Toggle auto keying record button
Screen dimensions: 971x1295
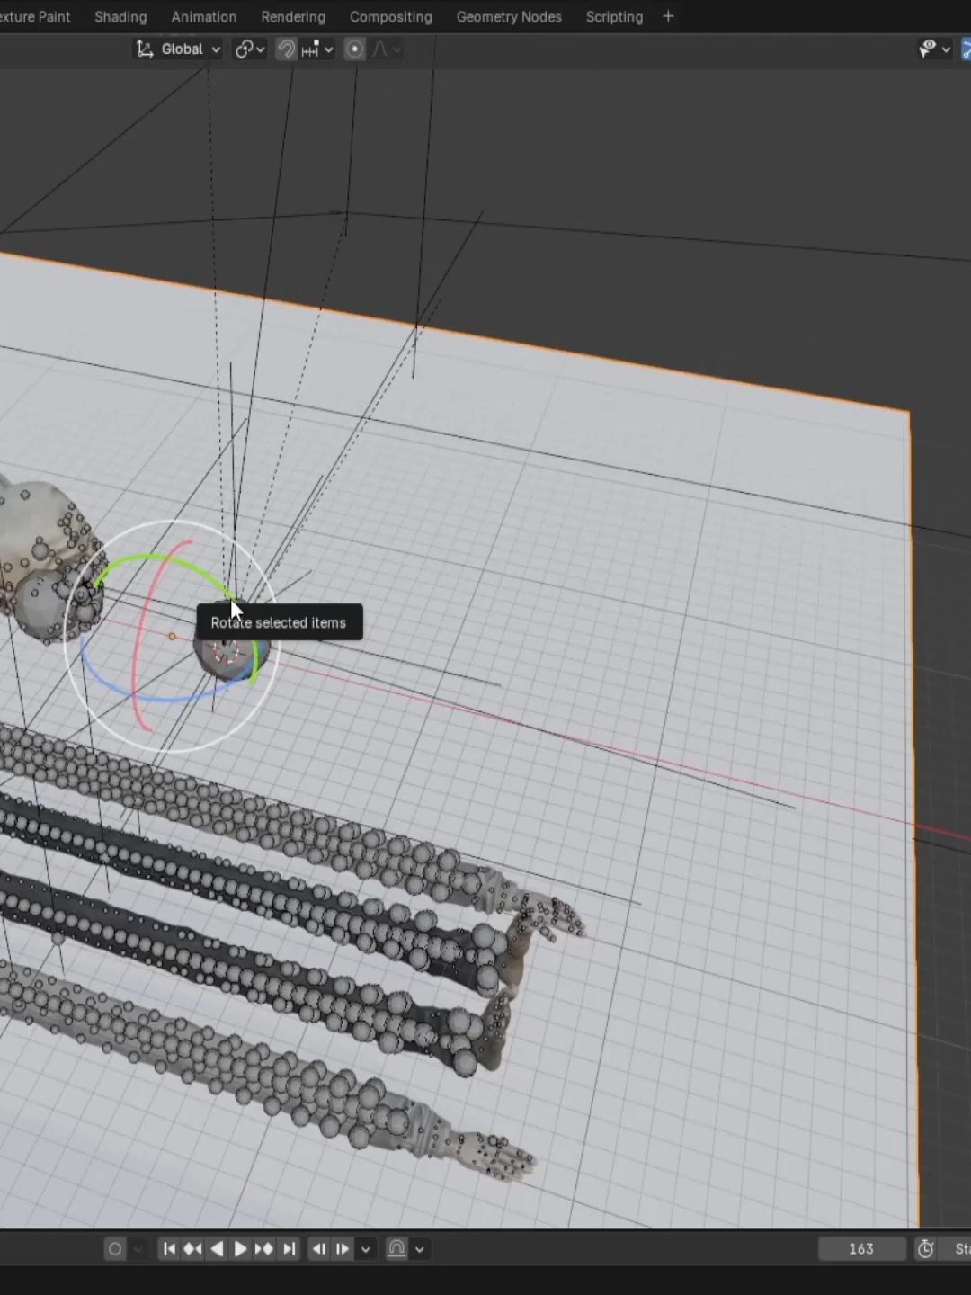[115, 1248]
